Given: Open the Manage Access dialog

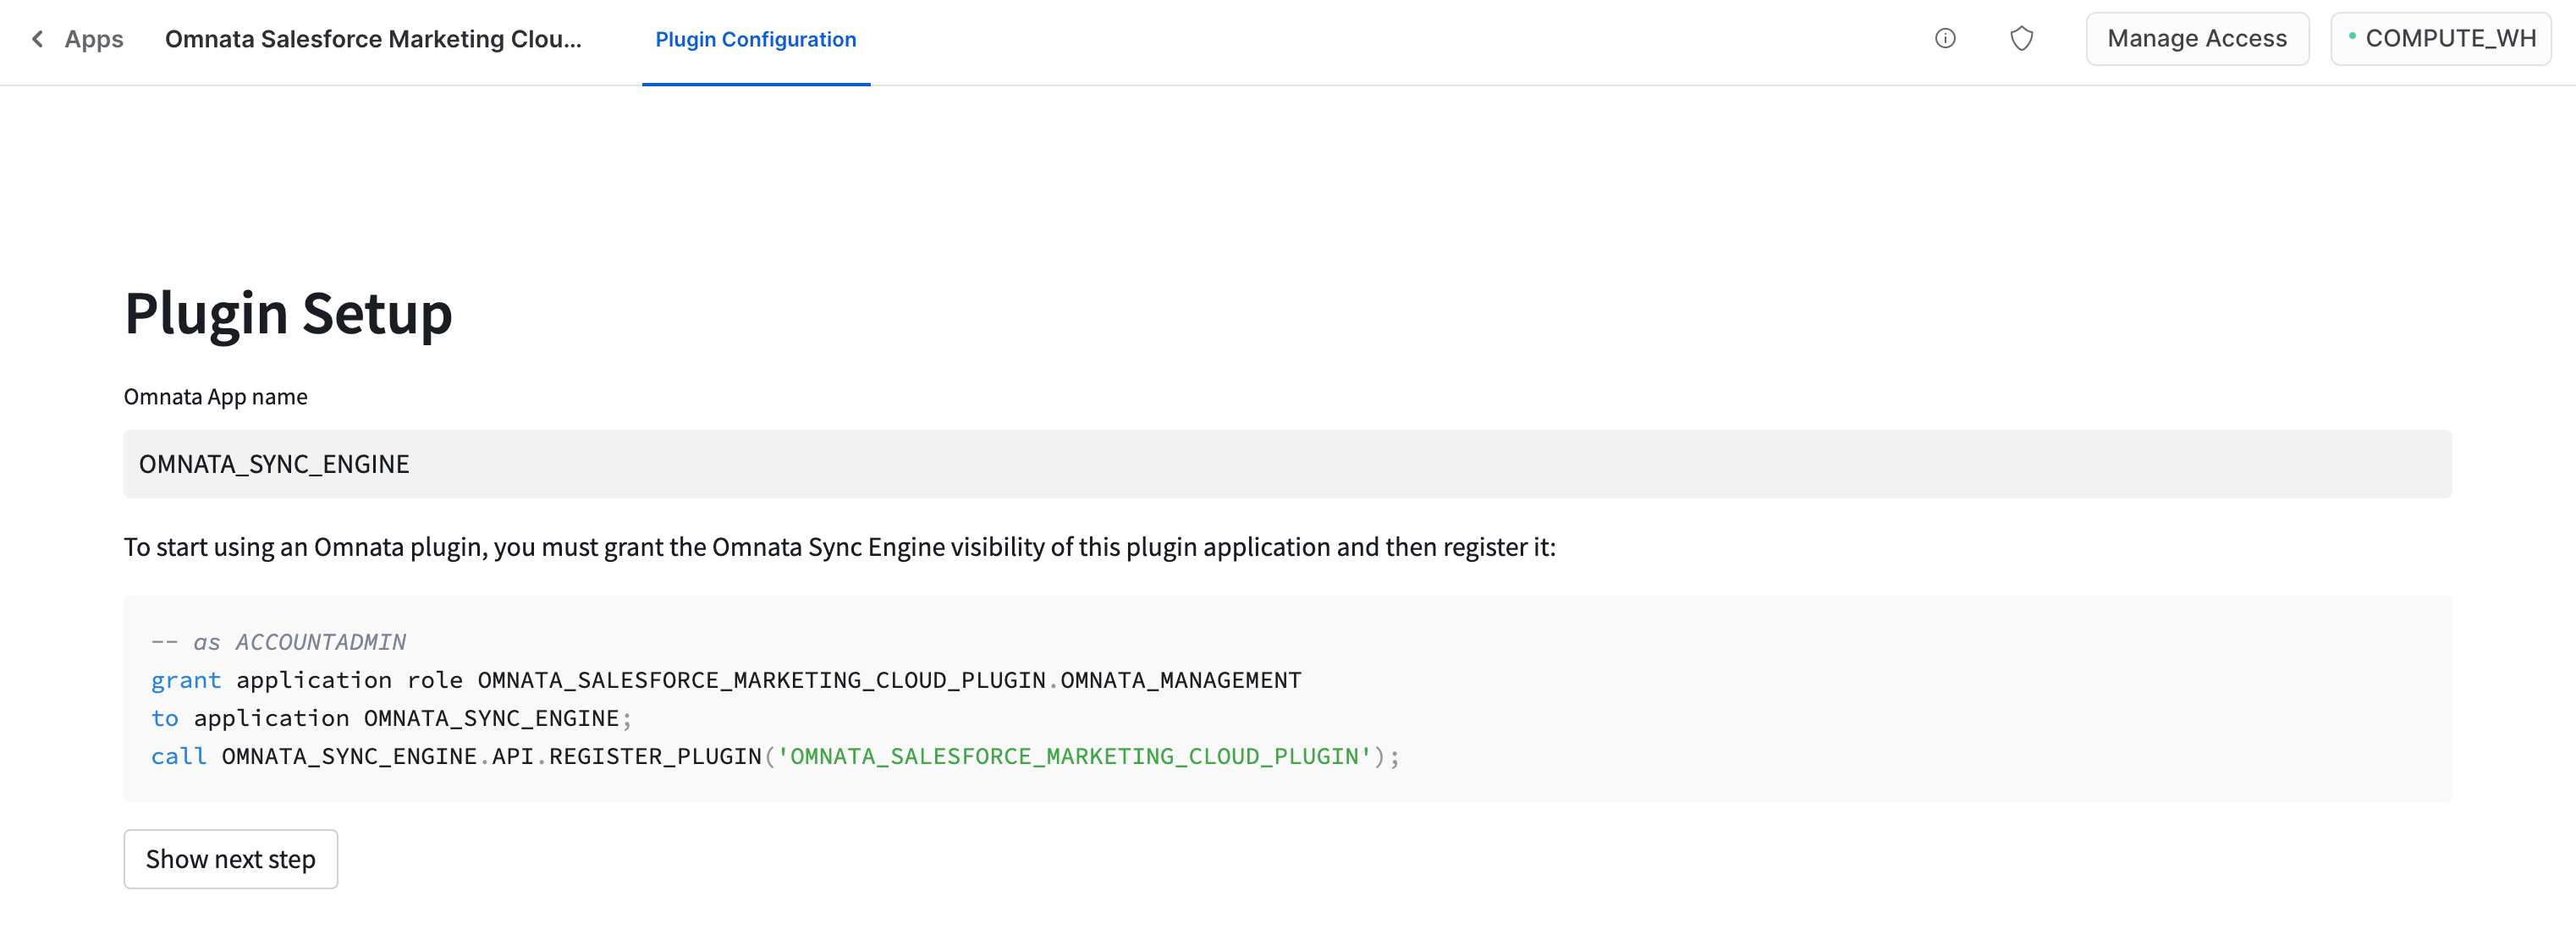Looking at the screenshot, I should pos(2196,39).
